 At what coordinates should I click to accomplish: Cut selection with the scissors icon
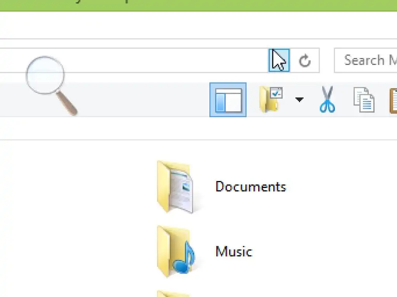pyautogui.click(x=327, y=99)
